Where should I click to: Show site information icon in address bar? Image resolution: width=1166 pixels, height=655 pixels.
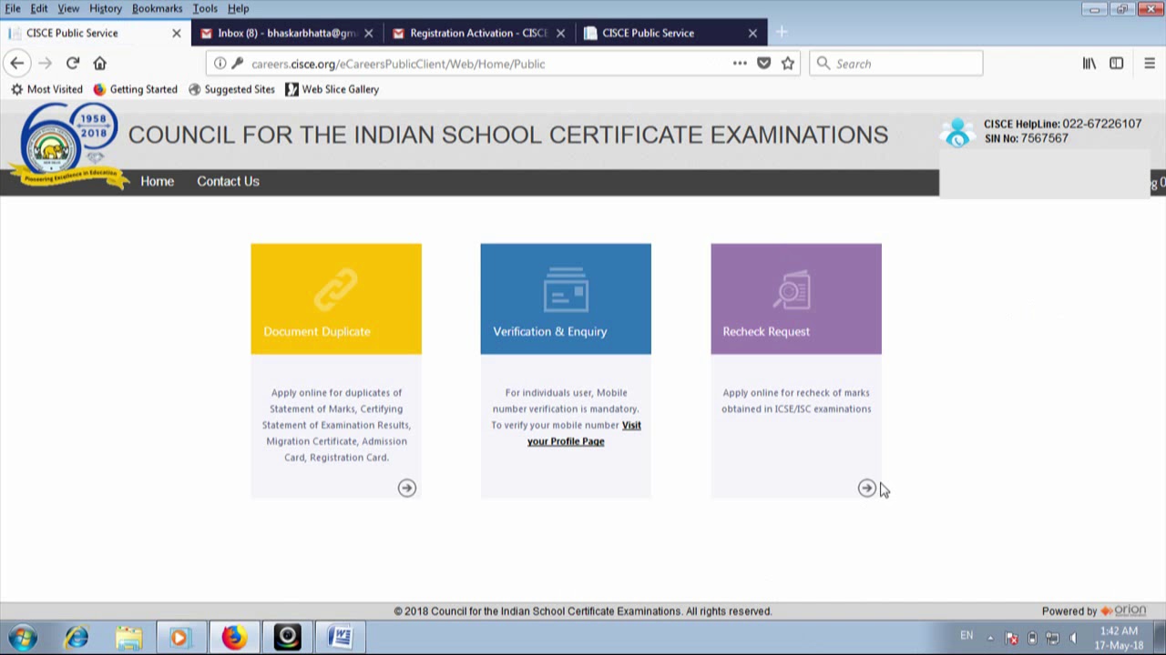tap(220, 64)
